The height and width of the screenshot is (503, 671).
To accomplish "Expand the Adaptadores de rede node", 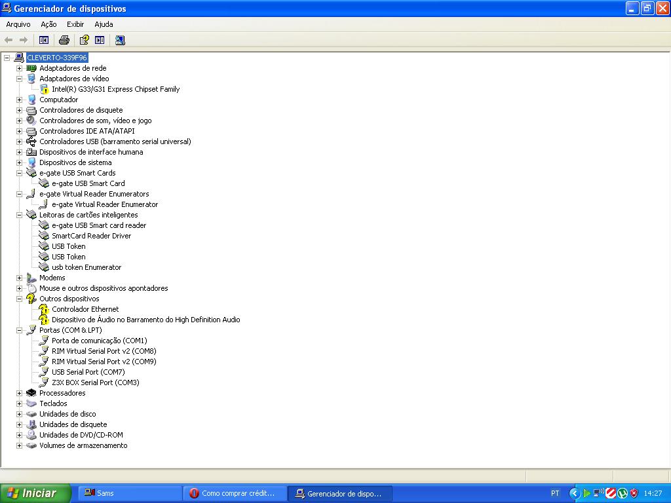I will tap(19, 68).
